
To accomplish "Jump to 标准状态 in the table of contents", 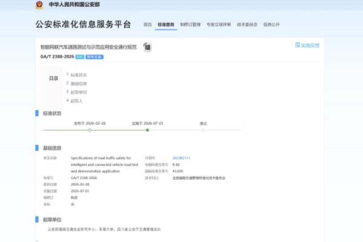I will tap(79, 75).
